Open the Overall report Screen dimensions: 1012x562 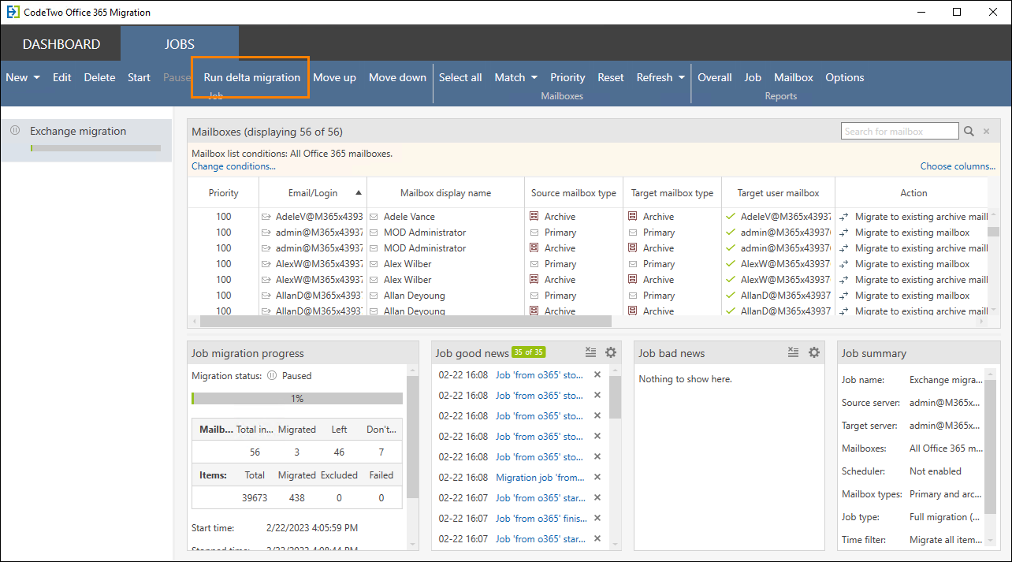pos(715,77)
